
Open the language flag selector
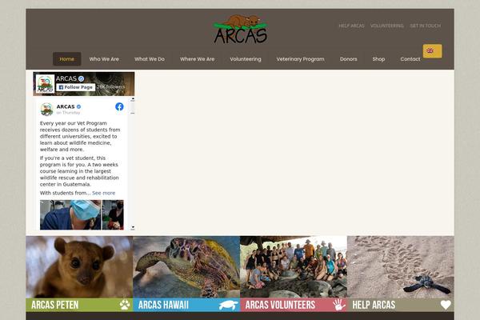tap(432, 51)
